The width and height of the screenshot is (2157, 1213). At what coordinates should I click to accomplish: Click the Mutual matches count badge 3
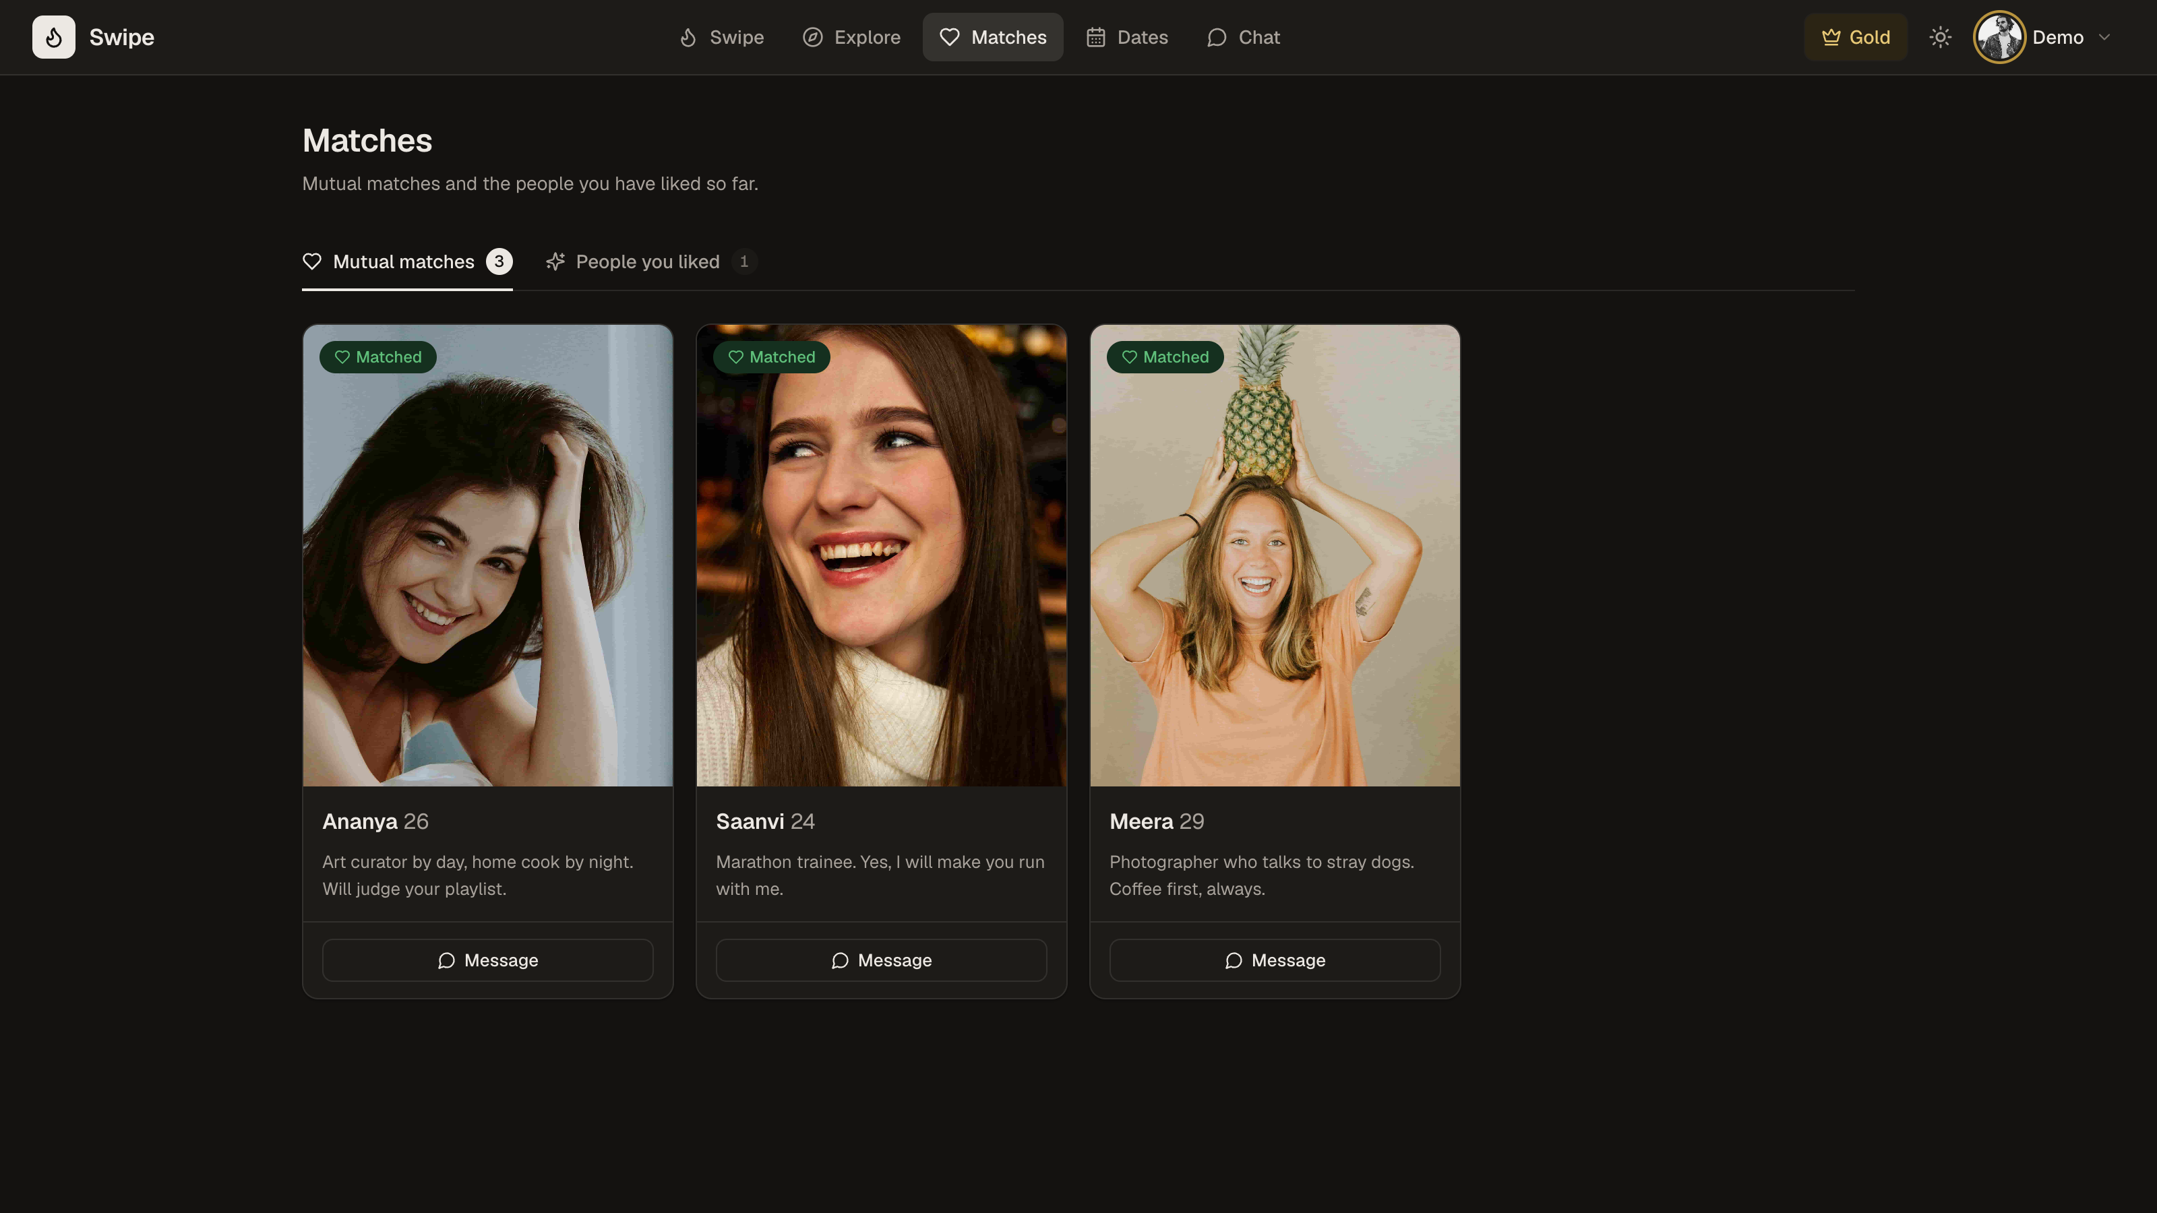tap(499, 261)
